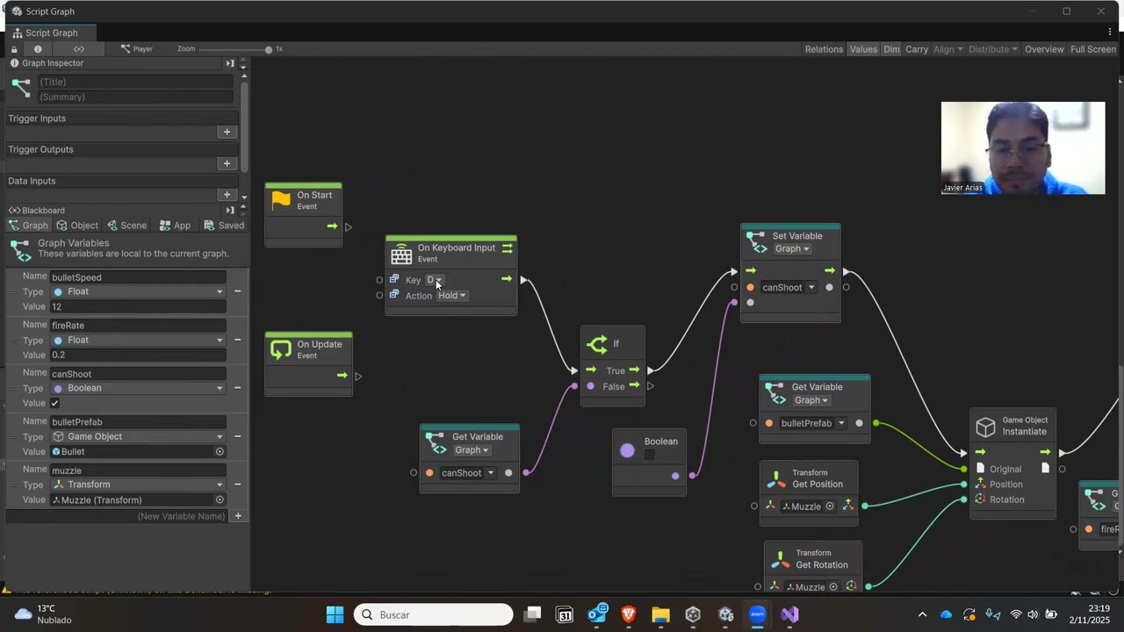Screen dimensions: 1124x632
Task: Uncheck the canShoot Value checkbox
Action: pyautogui.click(x=55, y=403)
